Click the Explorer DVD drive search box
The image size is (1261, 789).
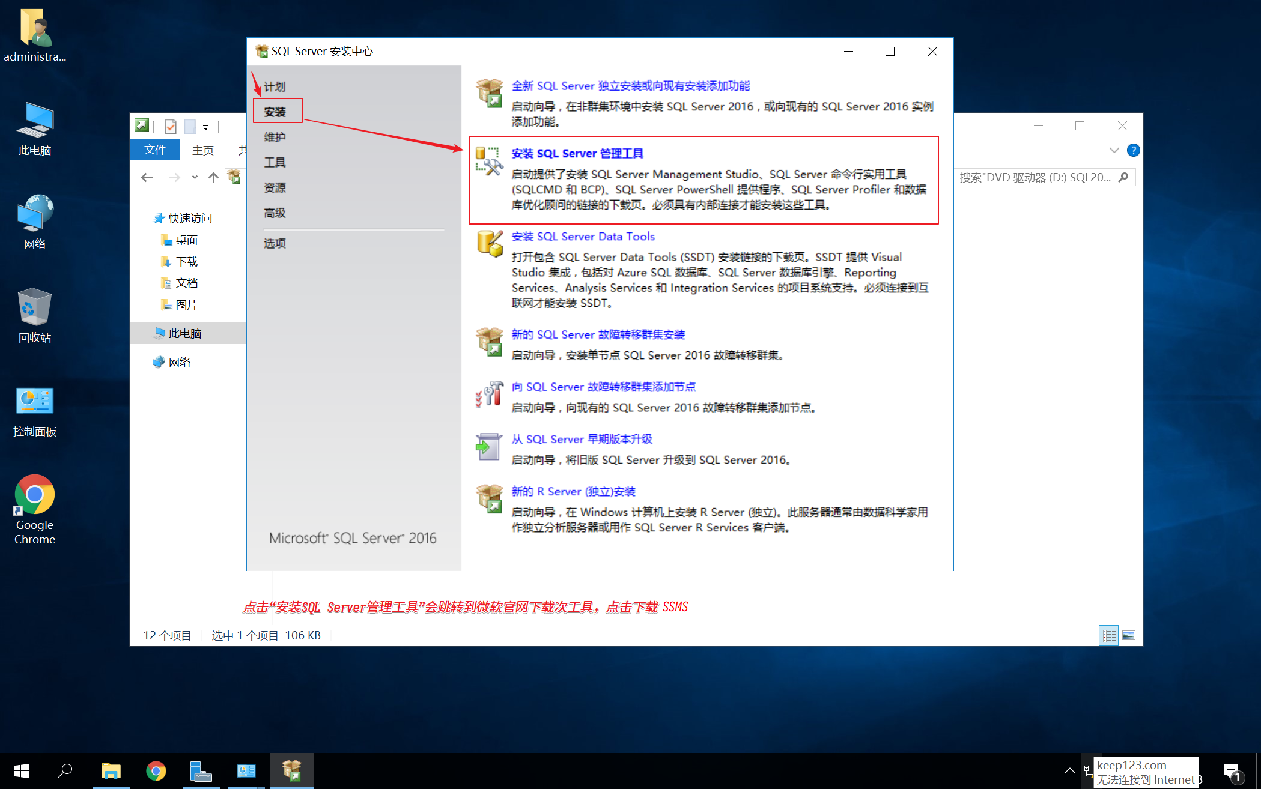pyautogui.click(x=1045, y=177)
